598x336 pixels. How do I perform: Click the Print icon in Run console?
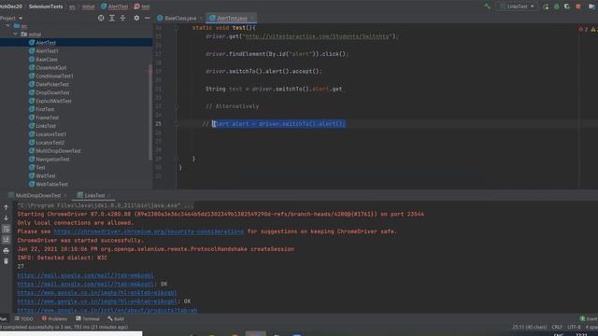pos(6,251)
